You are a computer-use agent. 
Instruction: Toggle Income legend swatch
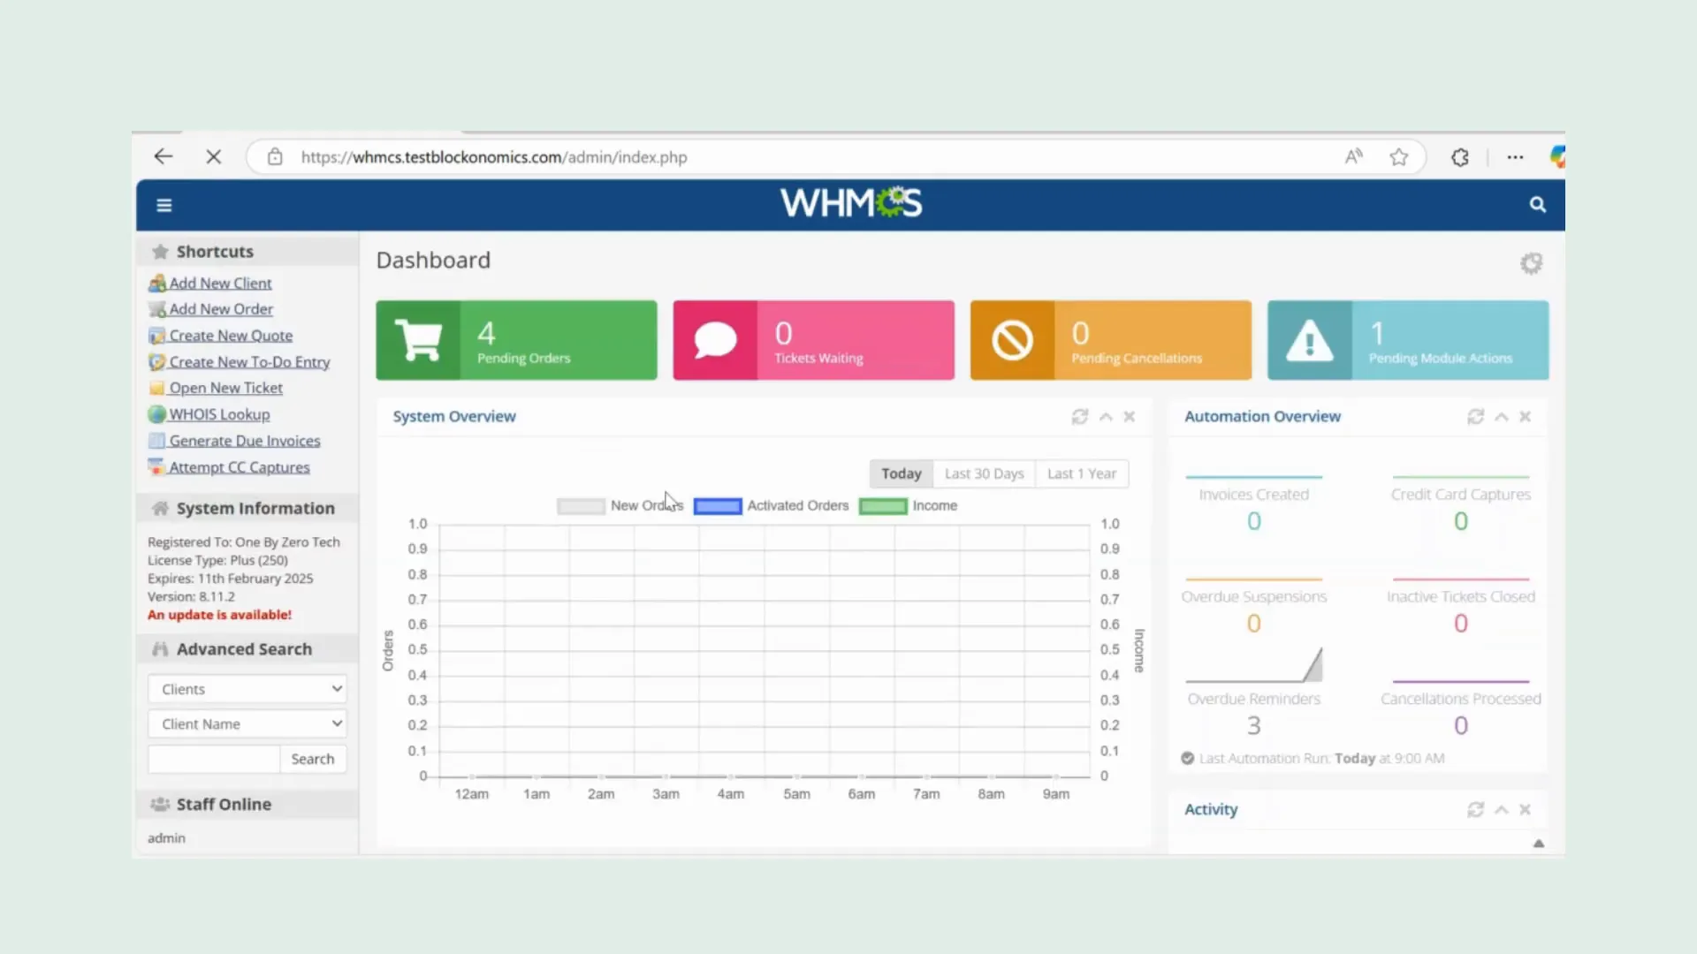tap(883, 506)
